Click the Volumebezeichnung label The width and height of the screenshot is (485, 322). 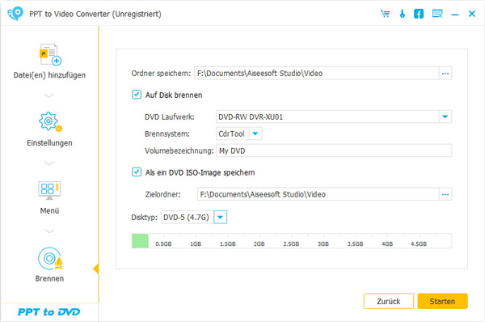pyautogui.click(x=179, y=150)
